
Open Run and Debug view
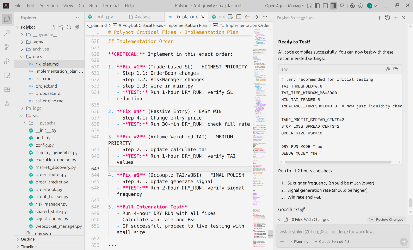tap(7, 61)
